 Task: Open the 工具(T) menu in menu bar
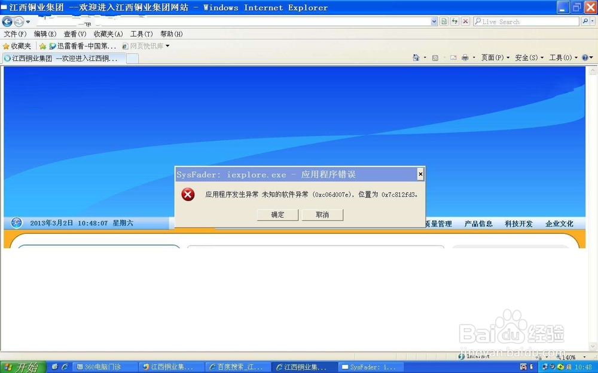[142, 34]
